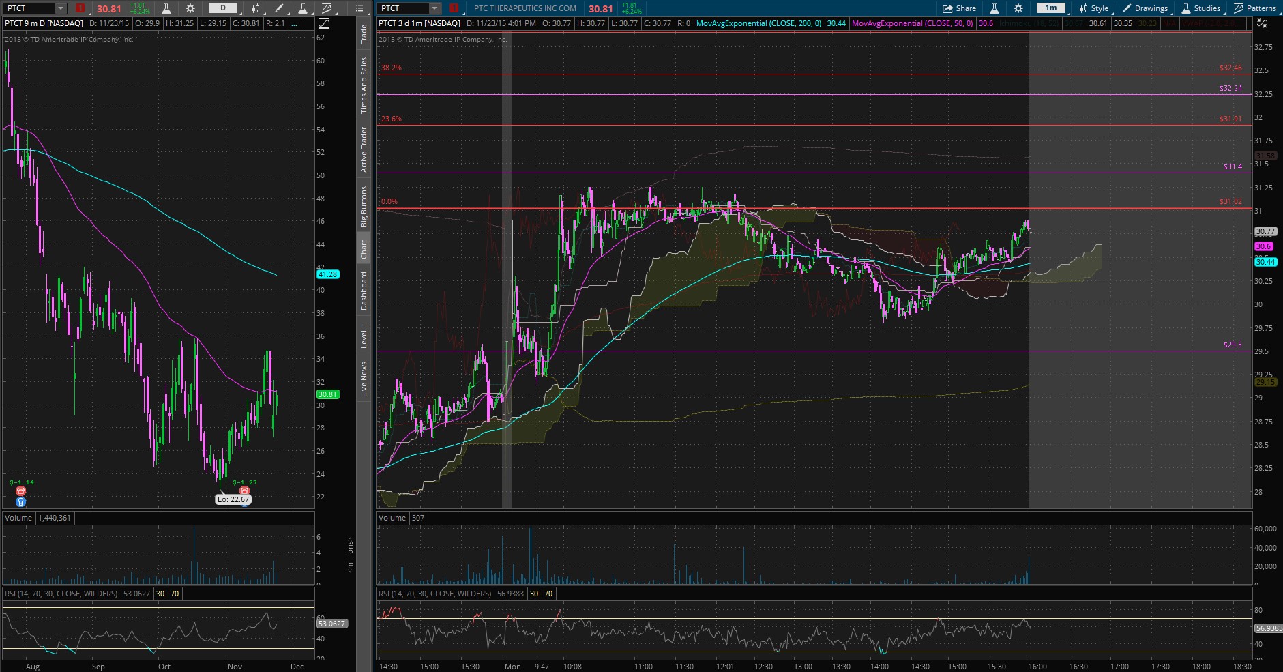
Task: Click RSI overbought value 70 in right chart
Action: coord(548,594)
